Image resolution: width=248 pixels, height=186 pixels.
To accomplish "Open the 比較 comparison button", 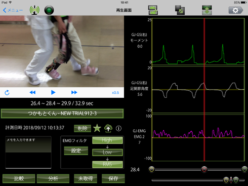I will [19, 178].
